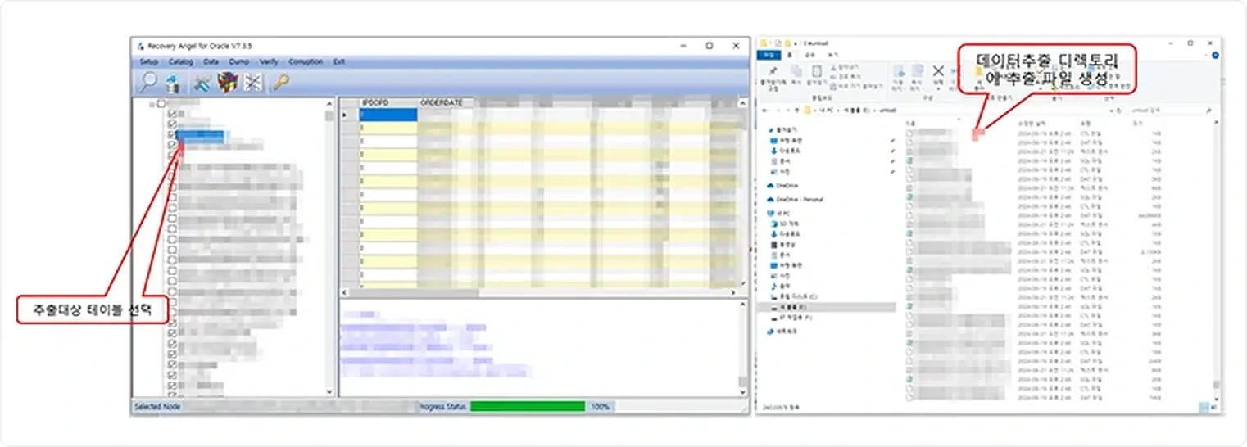Click the golden key toolbar icon
1247x447 pixels.
tap(281, 83)
